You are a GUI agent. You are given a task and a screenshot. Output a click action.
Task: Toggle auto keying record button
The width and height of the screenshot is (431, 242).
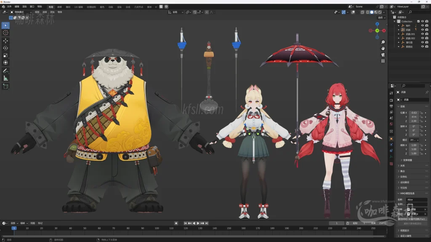pyautogui.click(x=176, y=224)
